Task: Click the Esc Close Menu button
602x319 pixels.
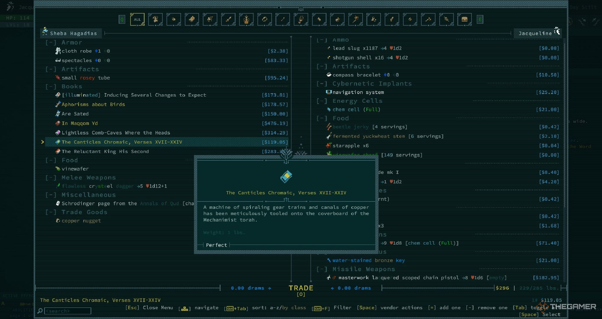Action: [149, 307]
